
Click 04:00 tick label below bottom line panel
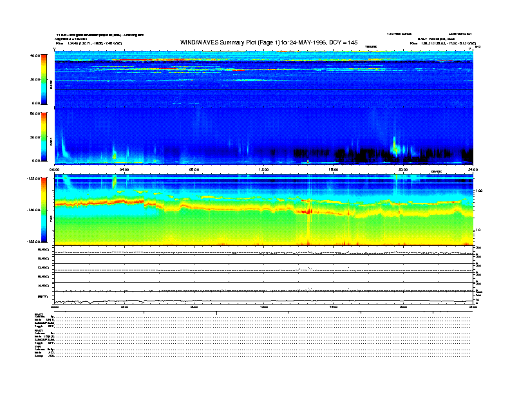(124, 306)
